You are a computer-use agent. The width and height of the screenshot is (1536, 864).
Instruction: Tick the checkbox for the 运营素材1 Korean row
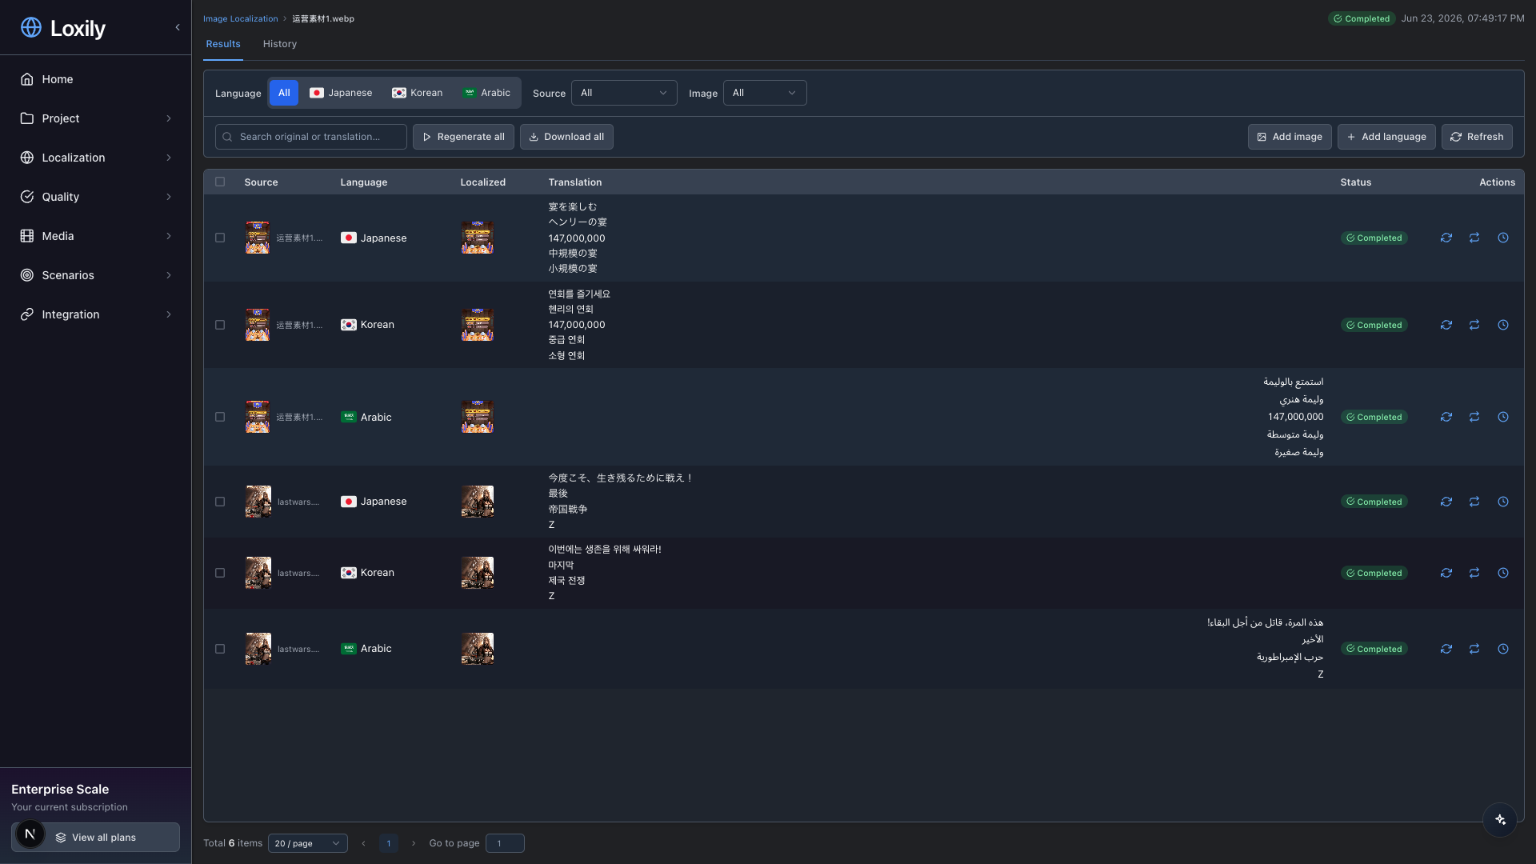pyautogui.click(x=220, y=325)
